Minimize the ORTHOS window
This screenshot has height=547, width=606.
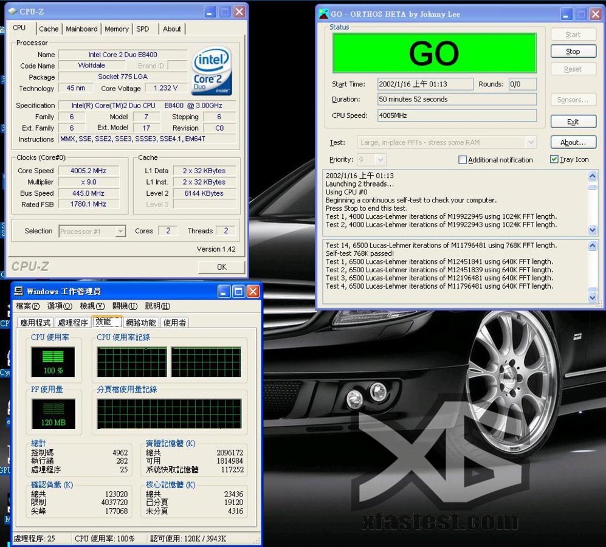[566, 15]
